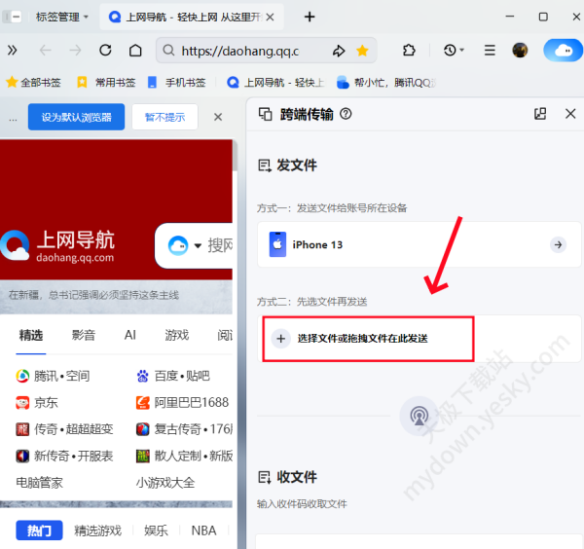This screenshot has height=549, width=584.
Task: Switch to the 影音 tab
Action: click(84, 335)
